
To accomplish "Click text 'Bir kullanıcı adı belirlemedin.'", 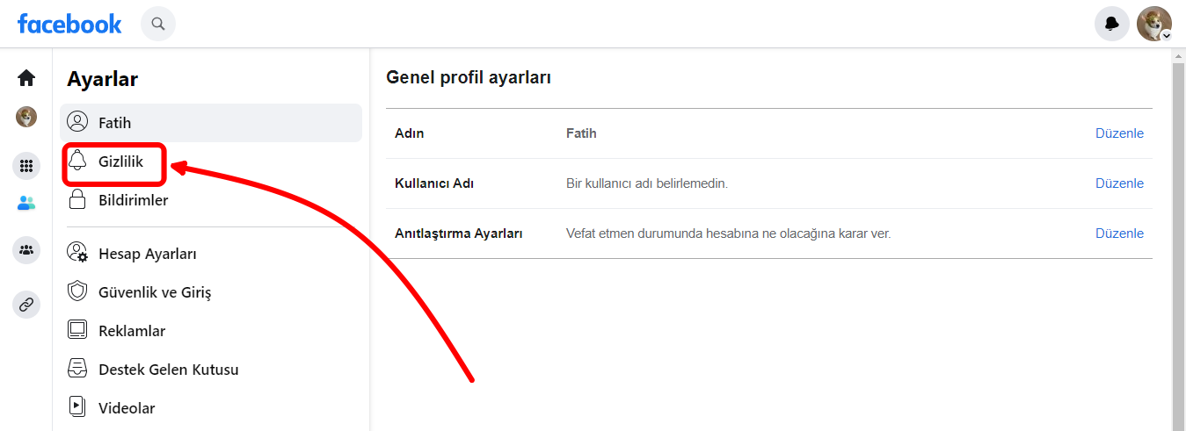I will (647, 183).
